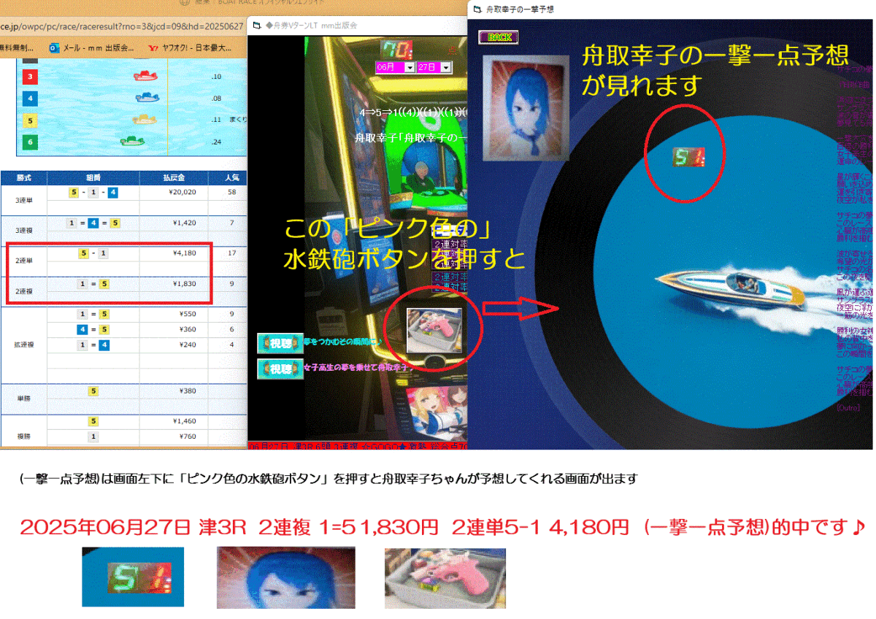Click the 拡連複 row label

pyautogui.click(x=24, y=344)
